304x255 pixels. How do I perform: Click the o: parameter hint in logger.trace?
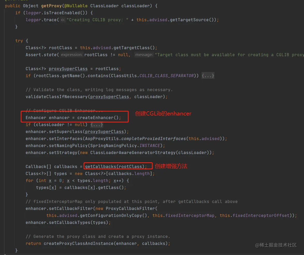coord(63,20)
